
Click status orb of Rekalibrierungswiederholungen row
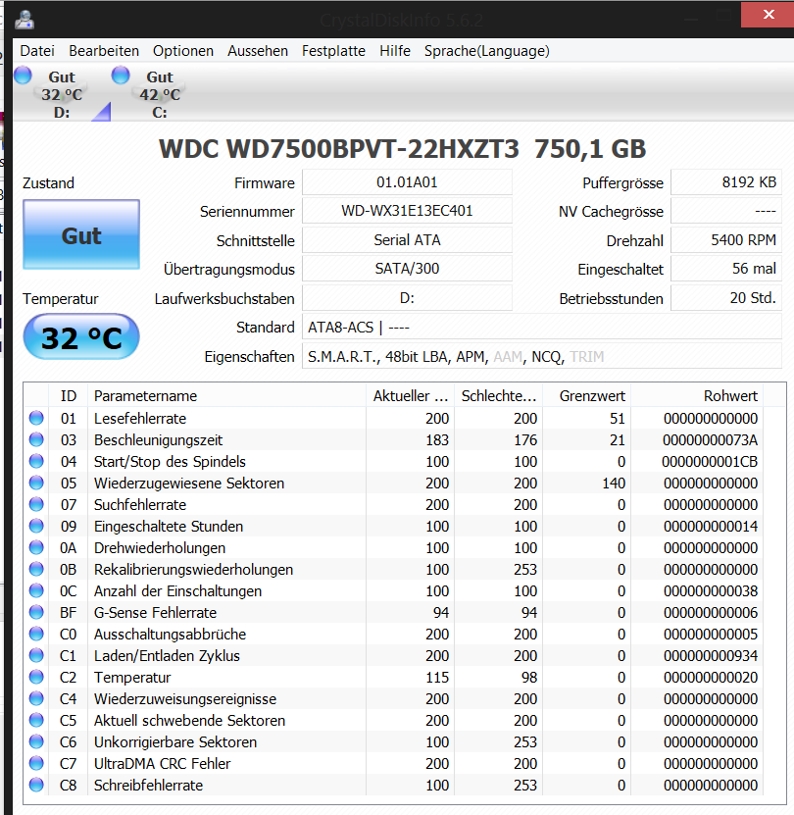pos(36,569)
